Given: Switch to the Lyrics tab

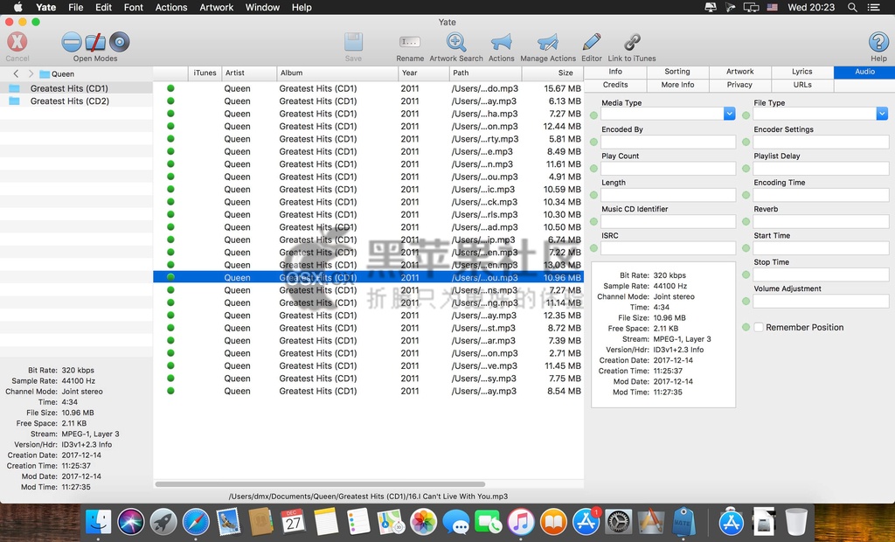Looking at the screenshot, I should (x=802, y=72).
